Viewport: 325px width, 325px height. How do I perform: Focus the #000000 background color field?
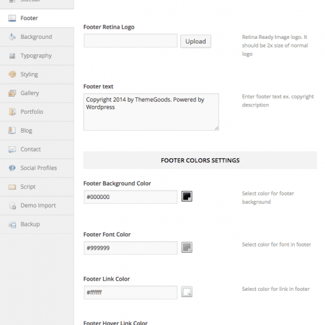click(131, 197)
